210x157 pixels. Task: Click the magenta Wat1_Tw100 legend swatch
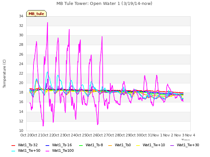(47, 151)
